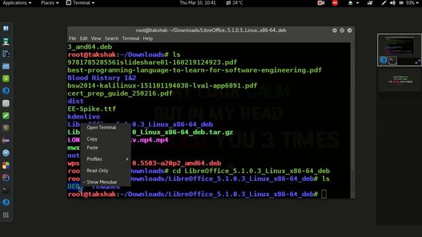Open the Terminal app menu in the top bar

tap(80, 3)
